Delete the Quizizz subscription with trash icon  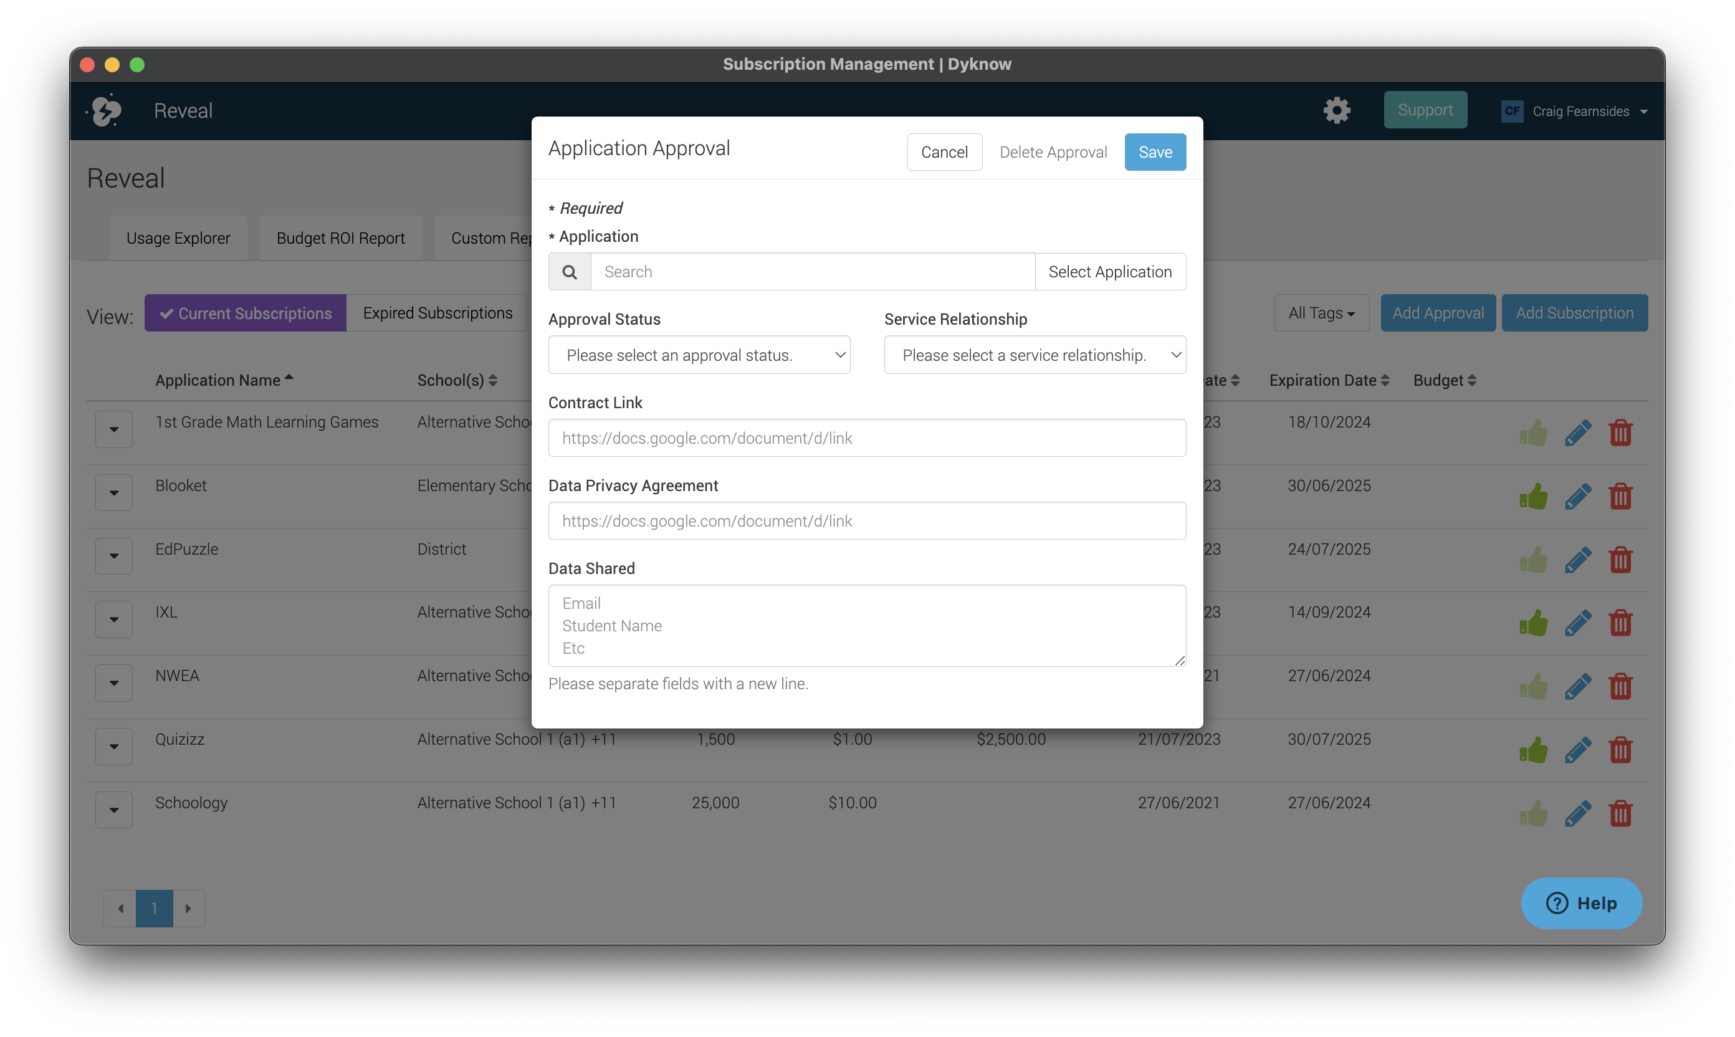[x=1620, y=750]
